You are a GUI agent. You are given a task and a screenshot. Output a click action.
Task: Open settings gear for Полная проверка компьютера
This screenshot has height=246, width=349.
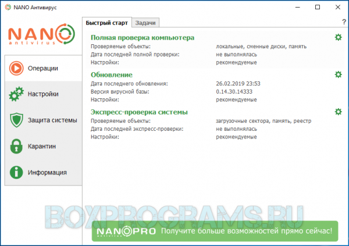click(x=339, y=37)
